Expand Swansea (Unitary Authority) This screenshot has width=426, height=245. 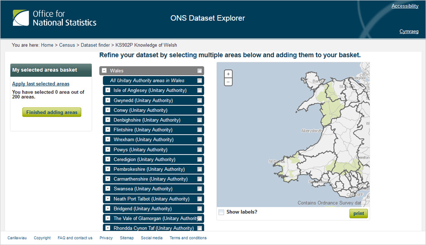pos(108,188)
